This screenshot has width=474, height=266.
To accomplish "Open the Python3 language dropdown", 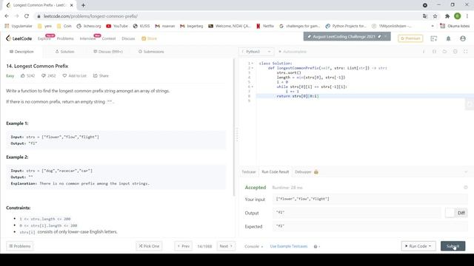I will [x=256, y=52].
